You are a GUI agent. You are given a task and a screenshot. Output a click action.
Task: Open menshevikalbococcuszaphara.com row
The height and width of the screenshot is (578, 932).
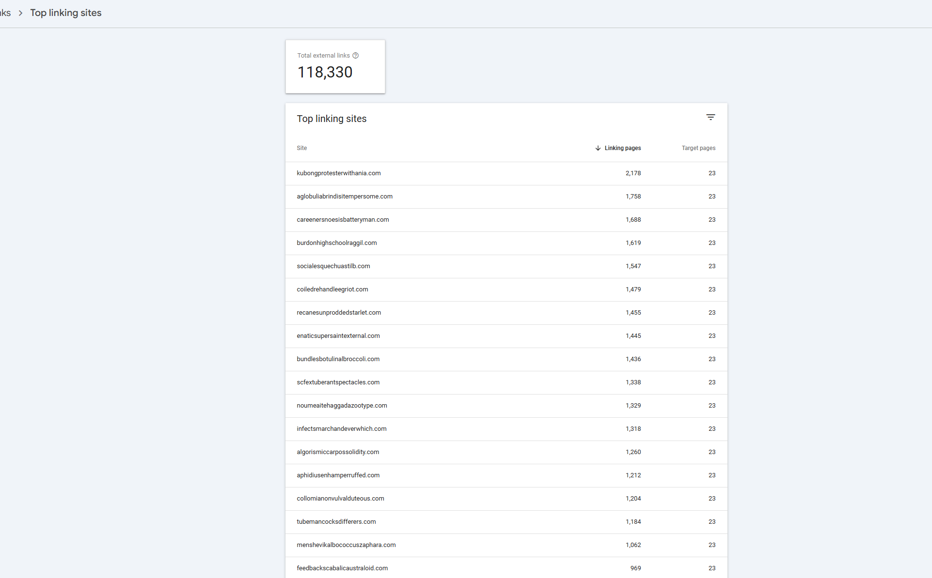[x=346, y=545]
